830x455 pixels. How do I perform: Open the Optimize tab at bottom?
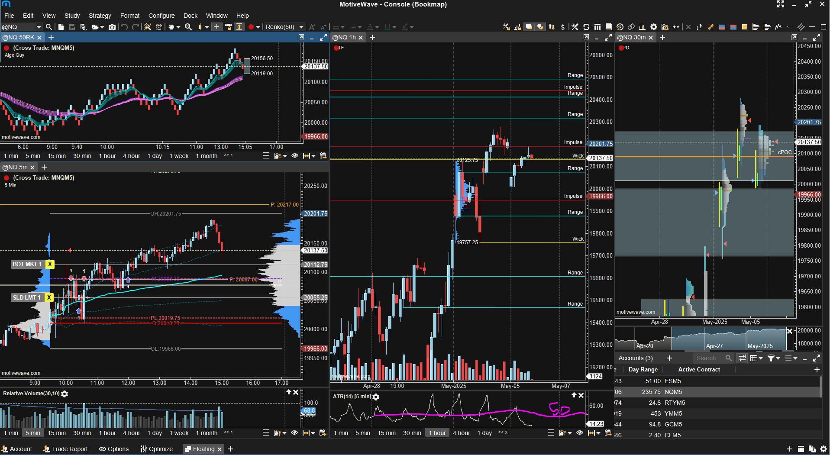157,449
